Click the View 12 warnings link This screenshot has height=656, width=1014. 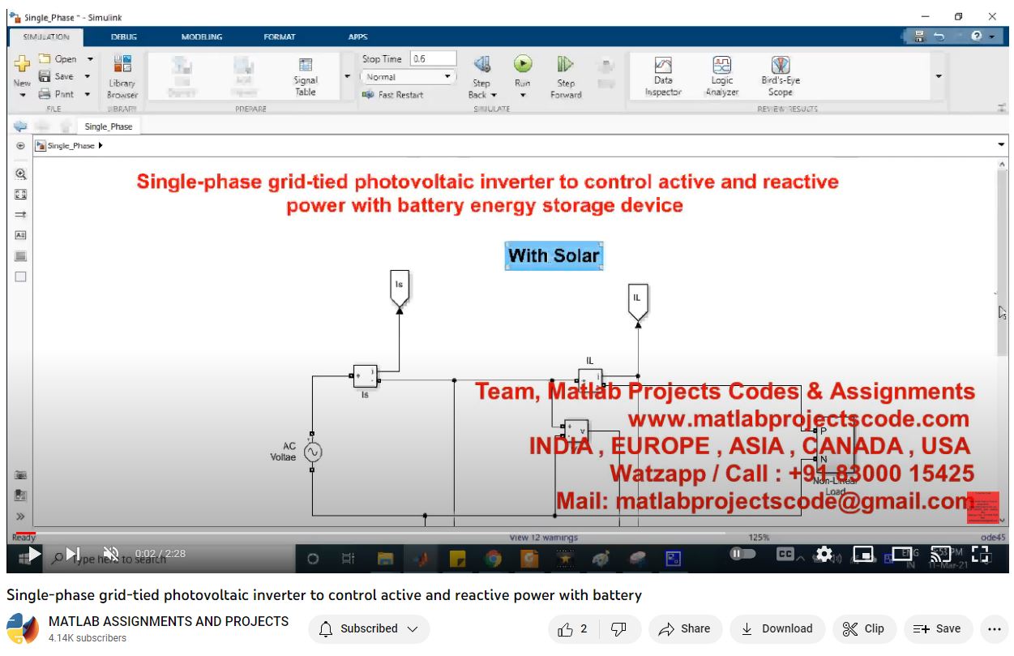[543, 538]
